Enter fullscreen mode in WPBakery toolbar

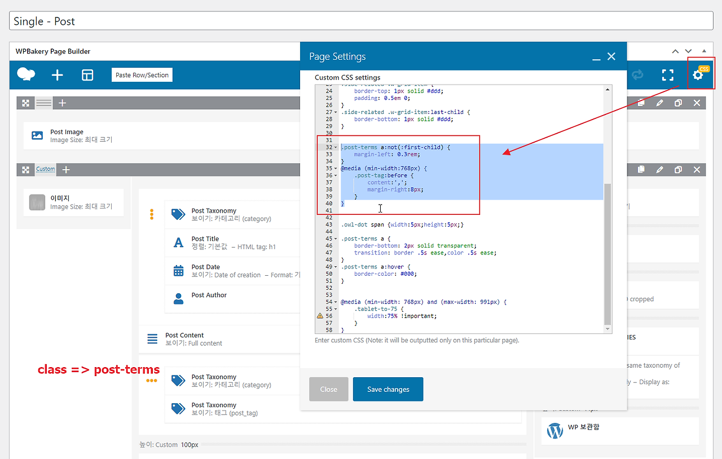click(x=668, y=75)
